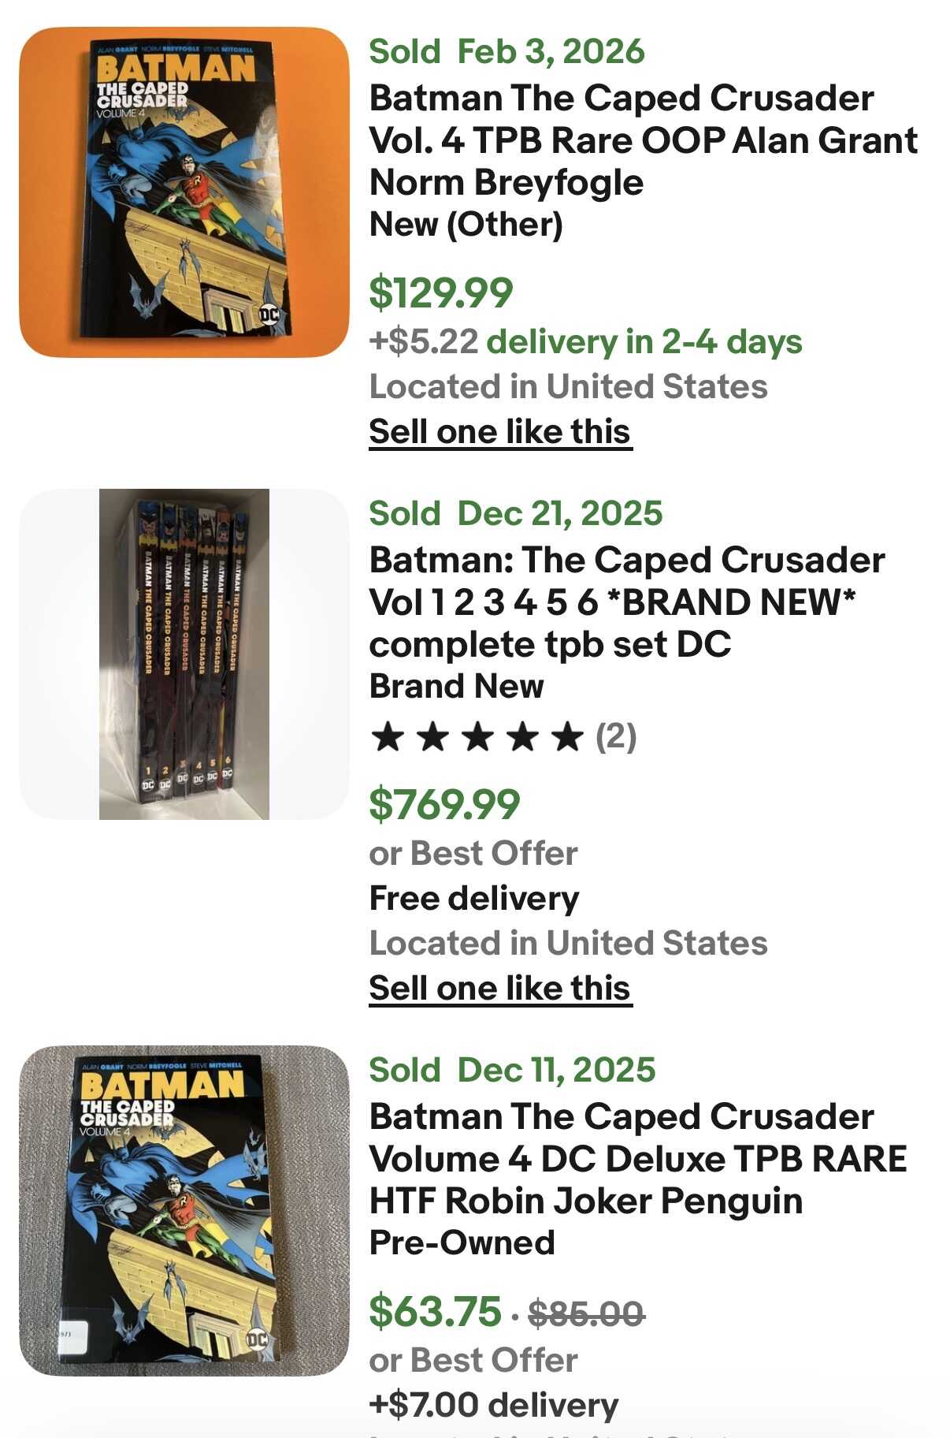Tap the '+$5.22 delivery in 2-4 days' text
950x1438 pixels.
click(585, 342)
